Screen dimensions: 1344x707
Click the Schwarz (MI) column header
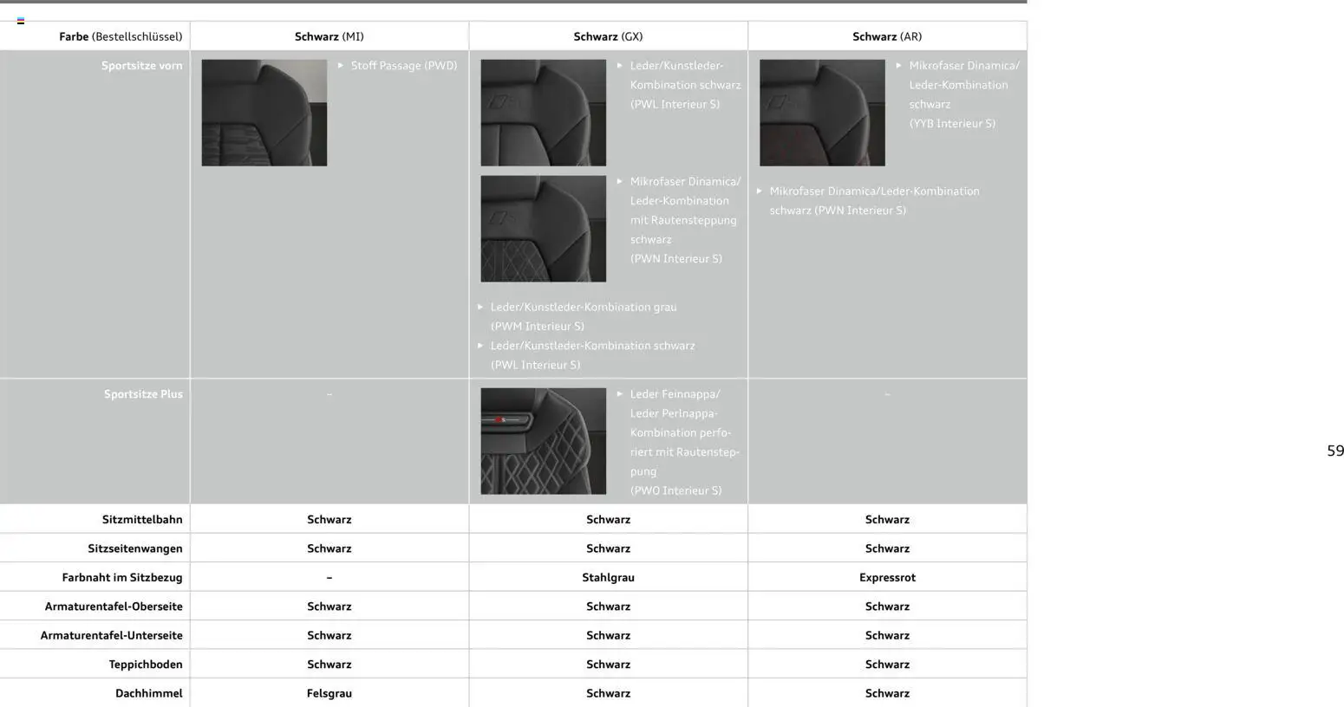[x=329, y=36]
